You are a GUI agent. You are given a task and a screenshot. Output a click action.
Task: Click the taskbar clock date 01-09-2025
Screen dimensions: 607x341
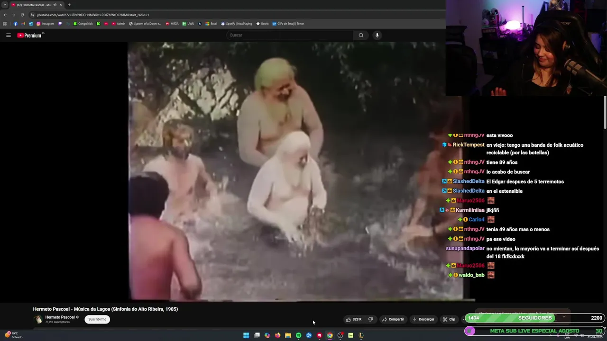click(x=595, y=337)
